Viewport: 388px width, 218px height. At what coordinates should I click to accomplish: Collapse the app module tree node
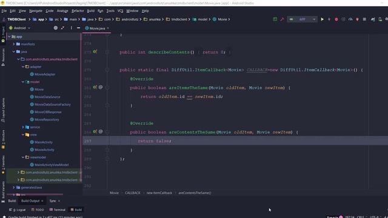10,36
